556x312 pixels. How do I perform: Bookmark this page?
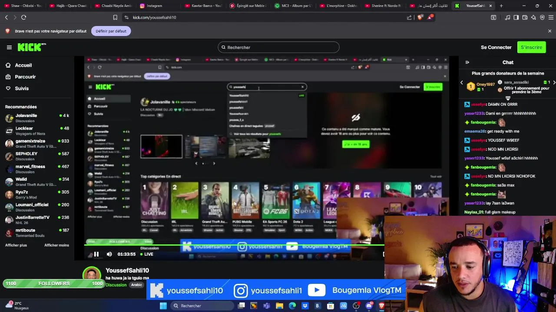pos(115,17)
